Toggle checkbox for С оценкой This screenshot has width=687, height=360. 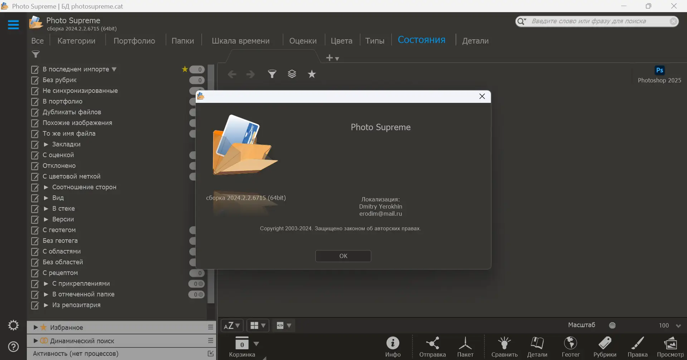coord(35,155)
